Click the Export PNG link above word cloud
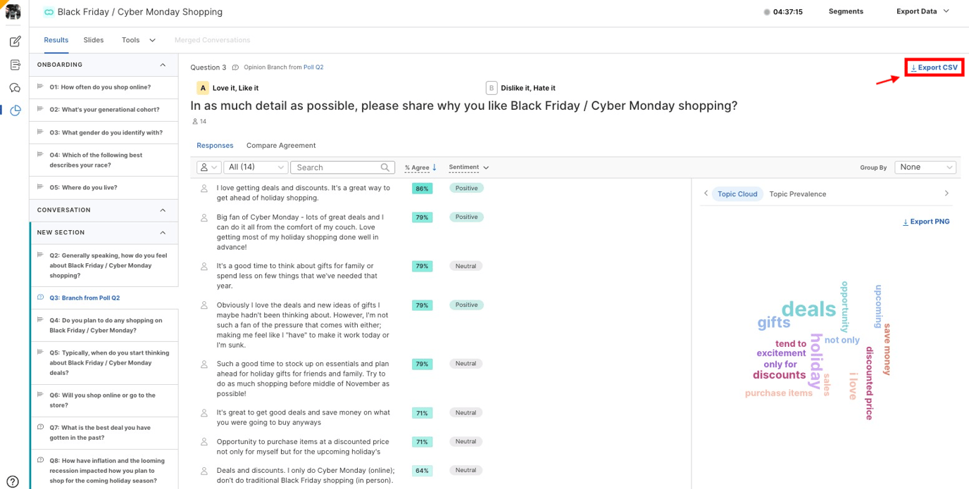Viewport: 969px width, 489px height. click(x=926, y=221)
